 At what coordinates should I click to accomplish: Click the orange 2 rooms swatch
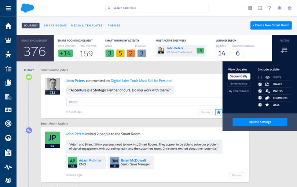click(131, 53)
